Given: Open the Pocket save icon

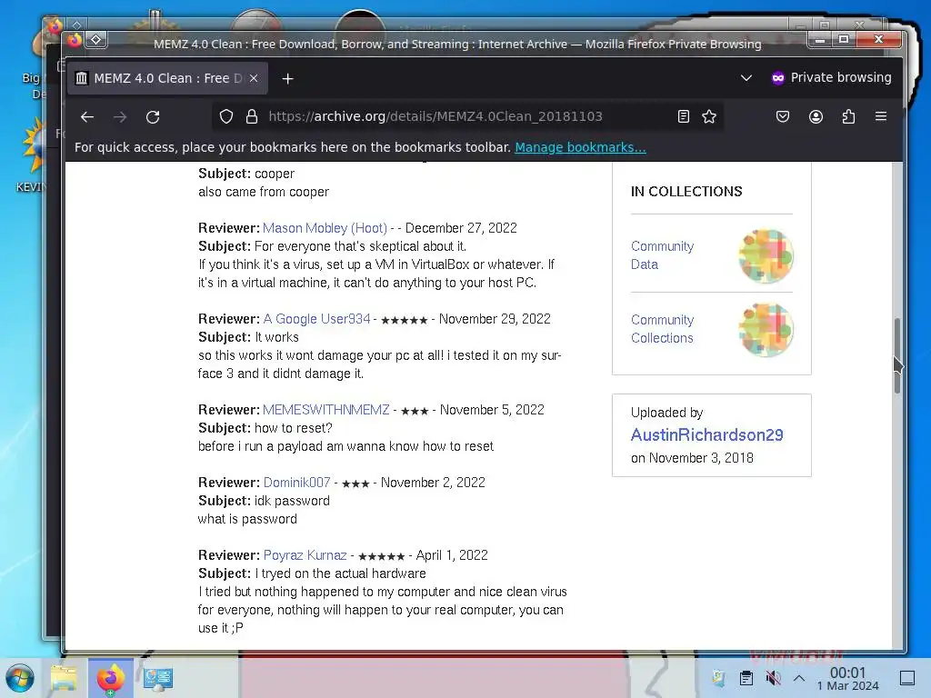Looking at the screenshot, I should pyautogui.click(x=783, y=116).
